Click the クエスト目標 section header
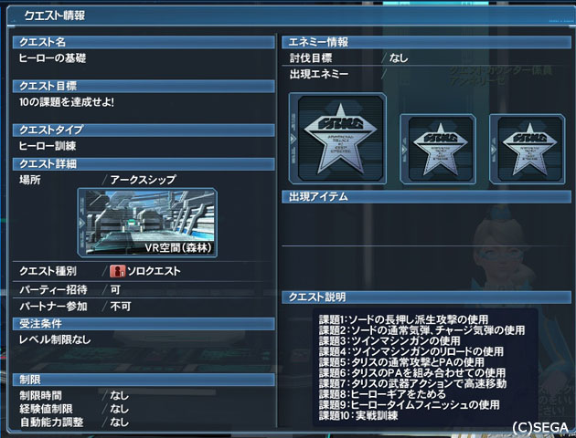The image size is (576, 438). (x=144, y=86)
